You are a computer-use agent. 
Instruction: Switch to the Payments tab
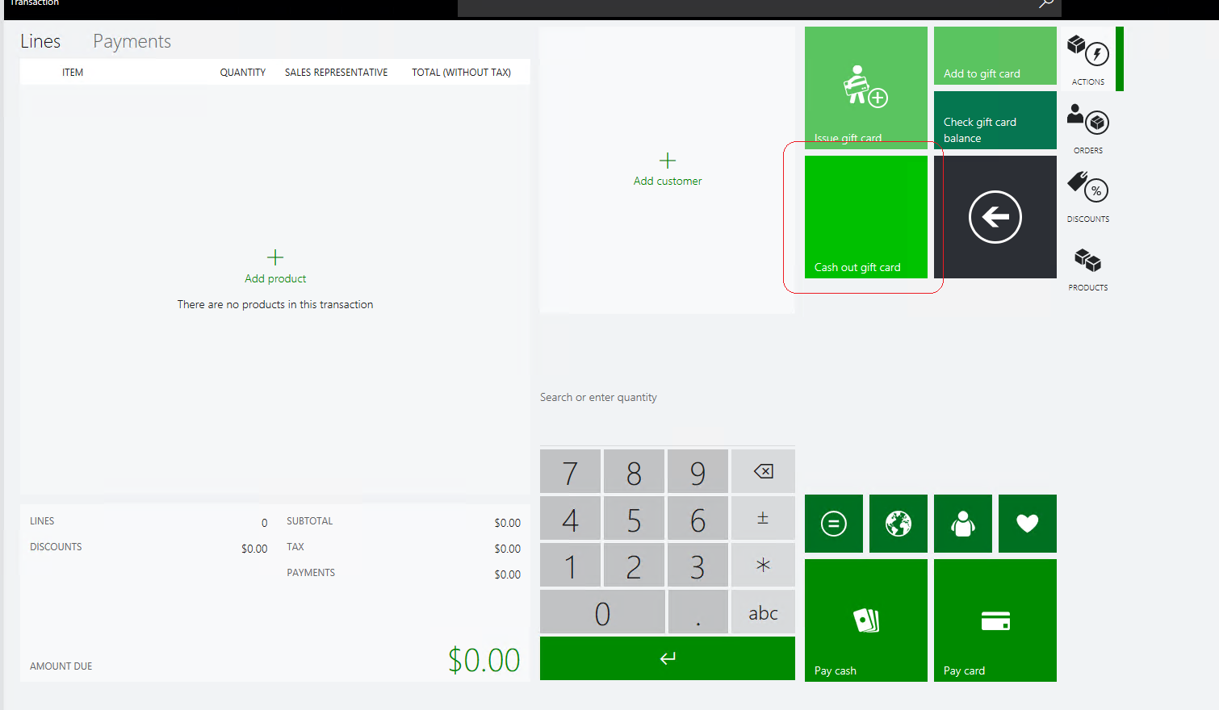132,40
